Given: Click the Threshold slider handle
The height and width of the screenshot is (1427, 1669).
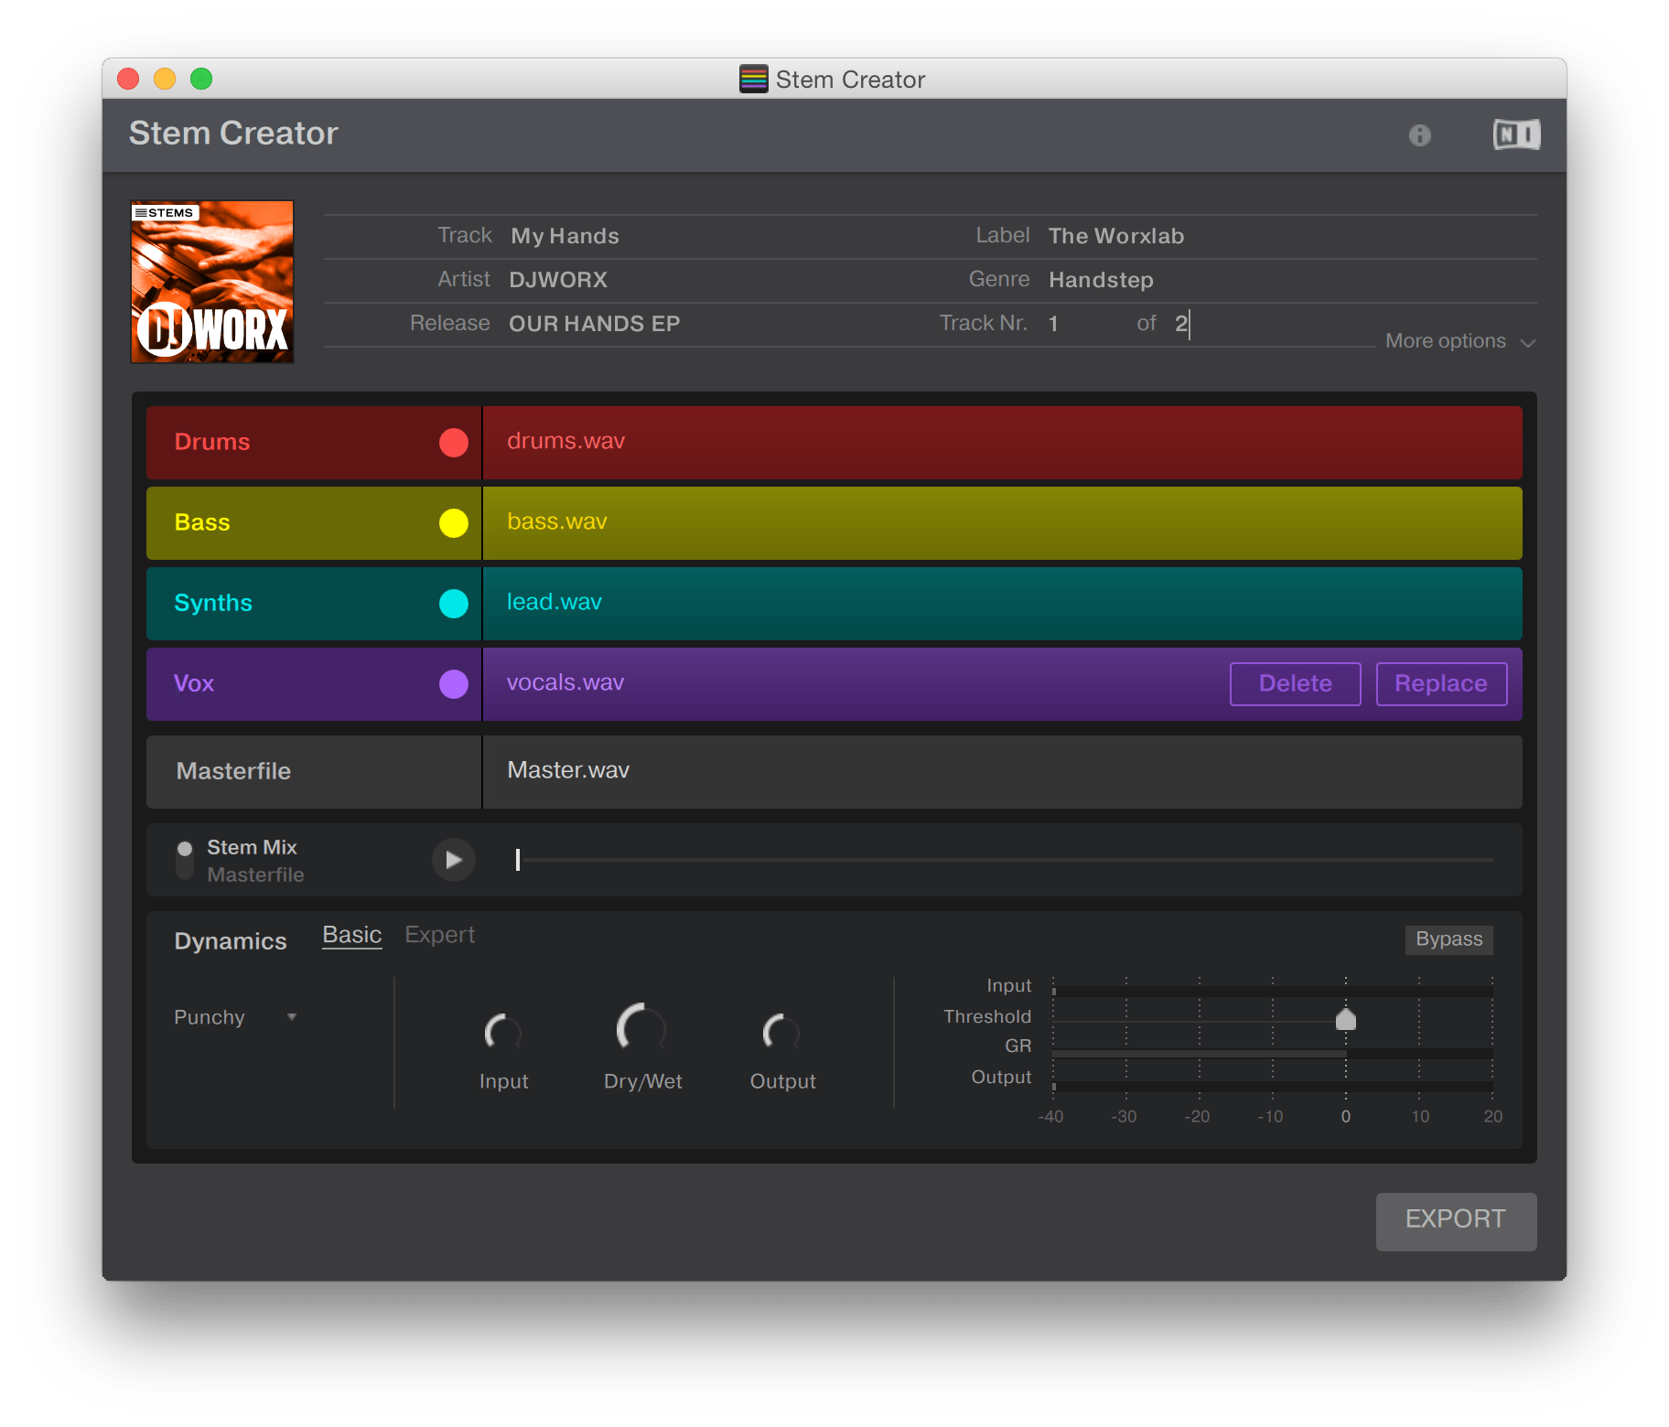Looking at the screenshot, I should (x=1345, y=1018).
